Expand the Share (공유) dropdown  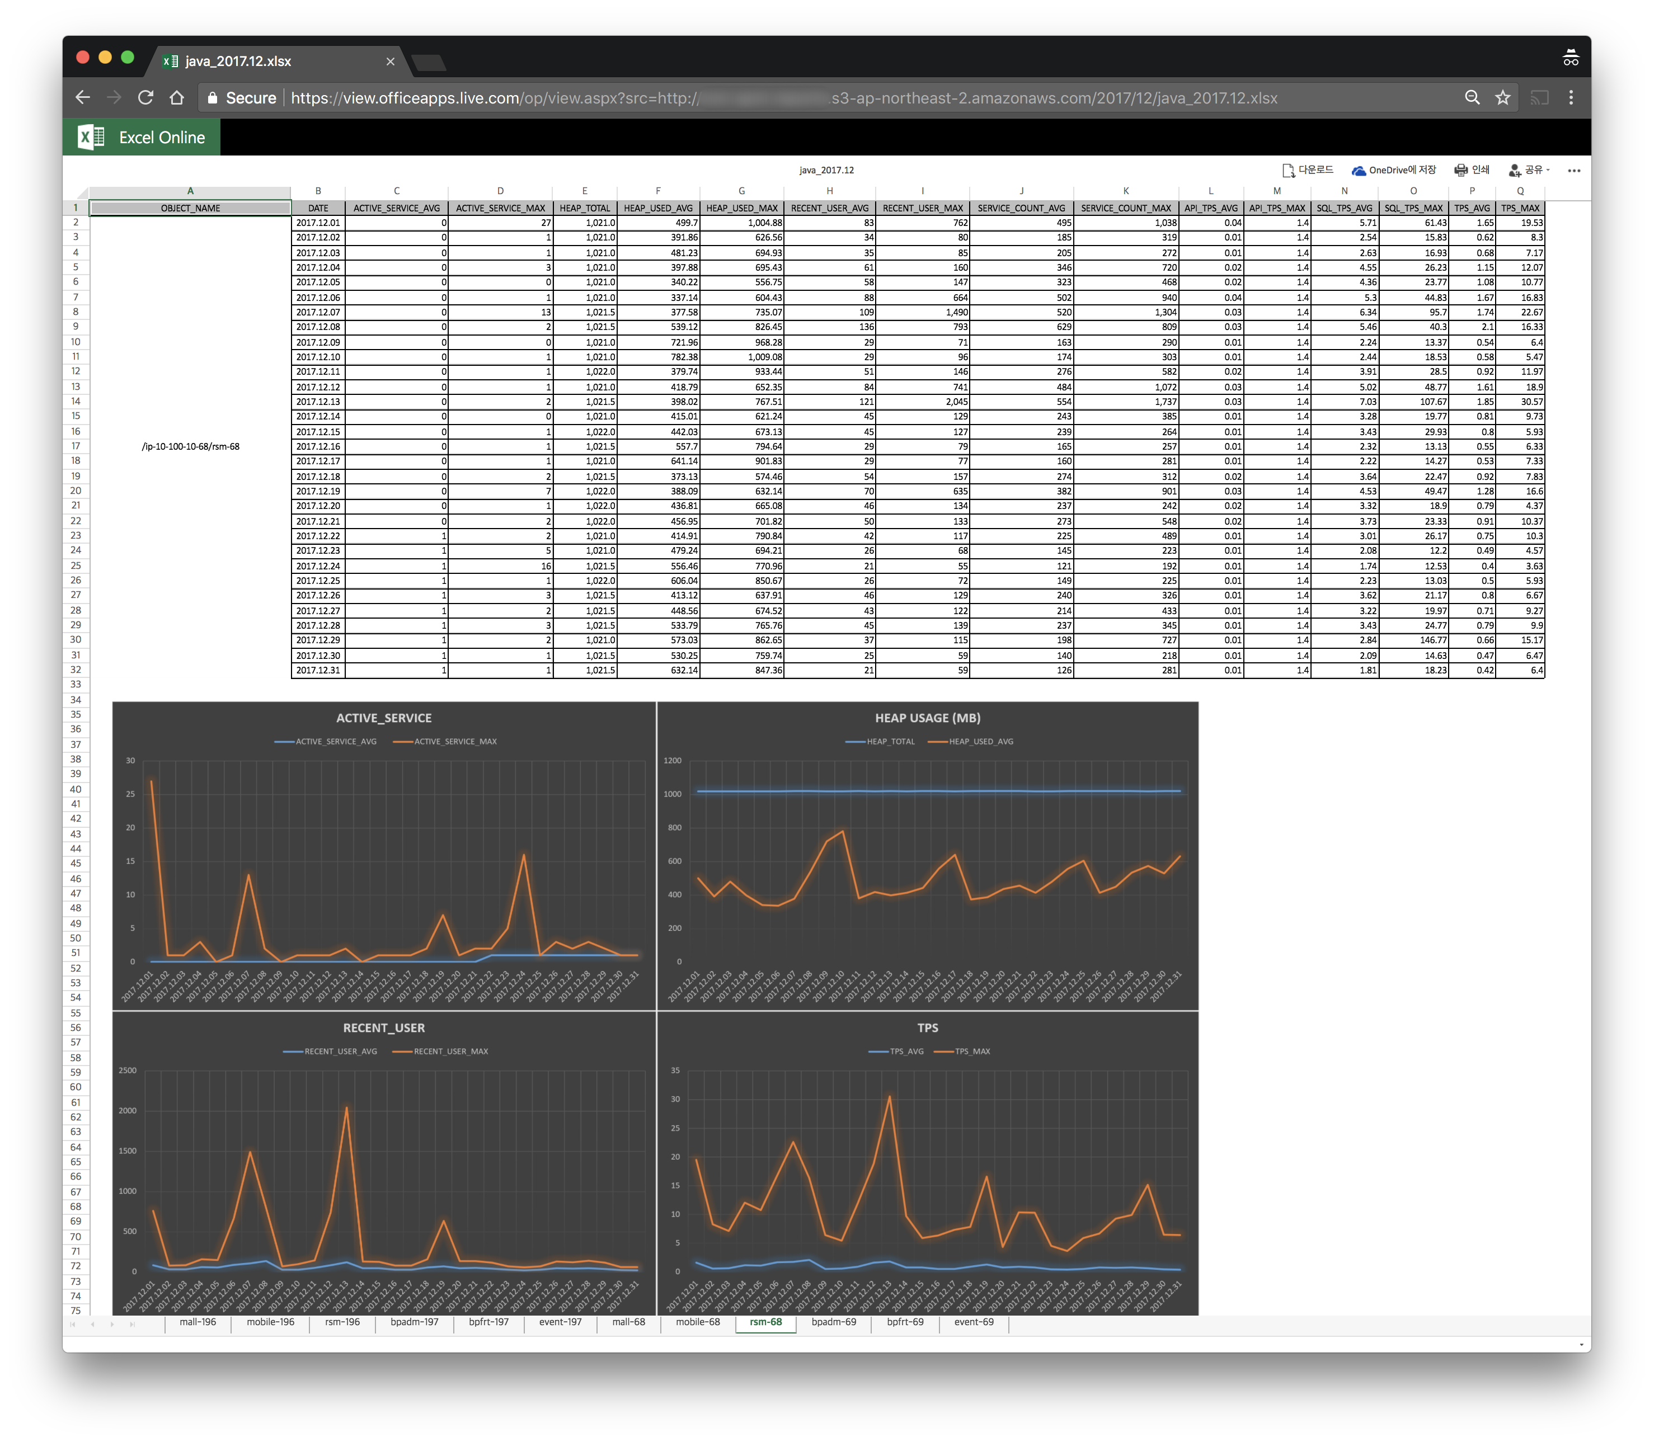(1548, 170)
